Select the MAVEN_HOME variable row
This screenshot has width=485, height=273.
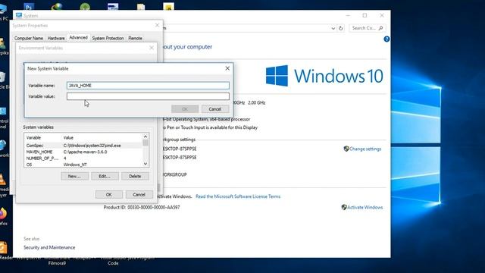click(83, 152)
